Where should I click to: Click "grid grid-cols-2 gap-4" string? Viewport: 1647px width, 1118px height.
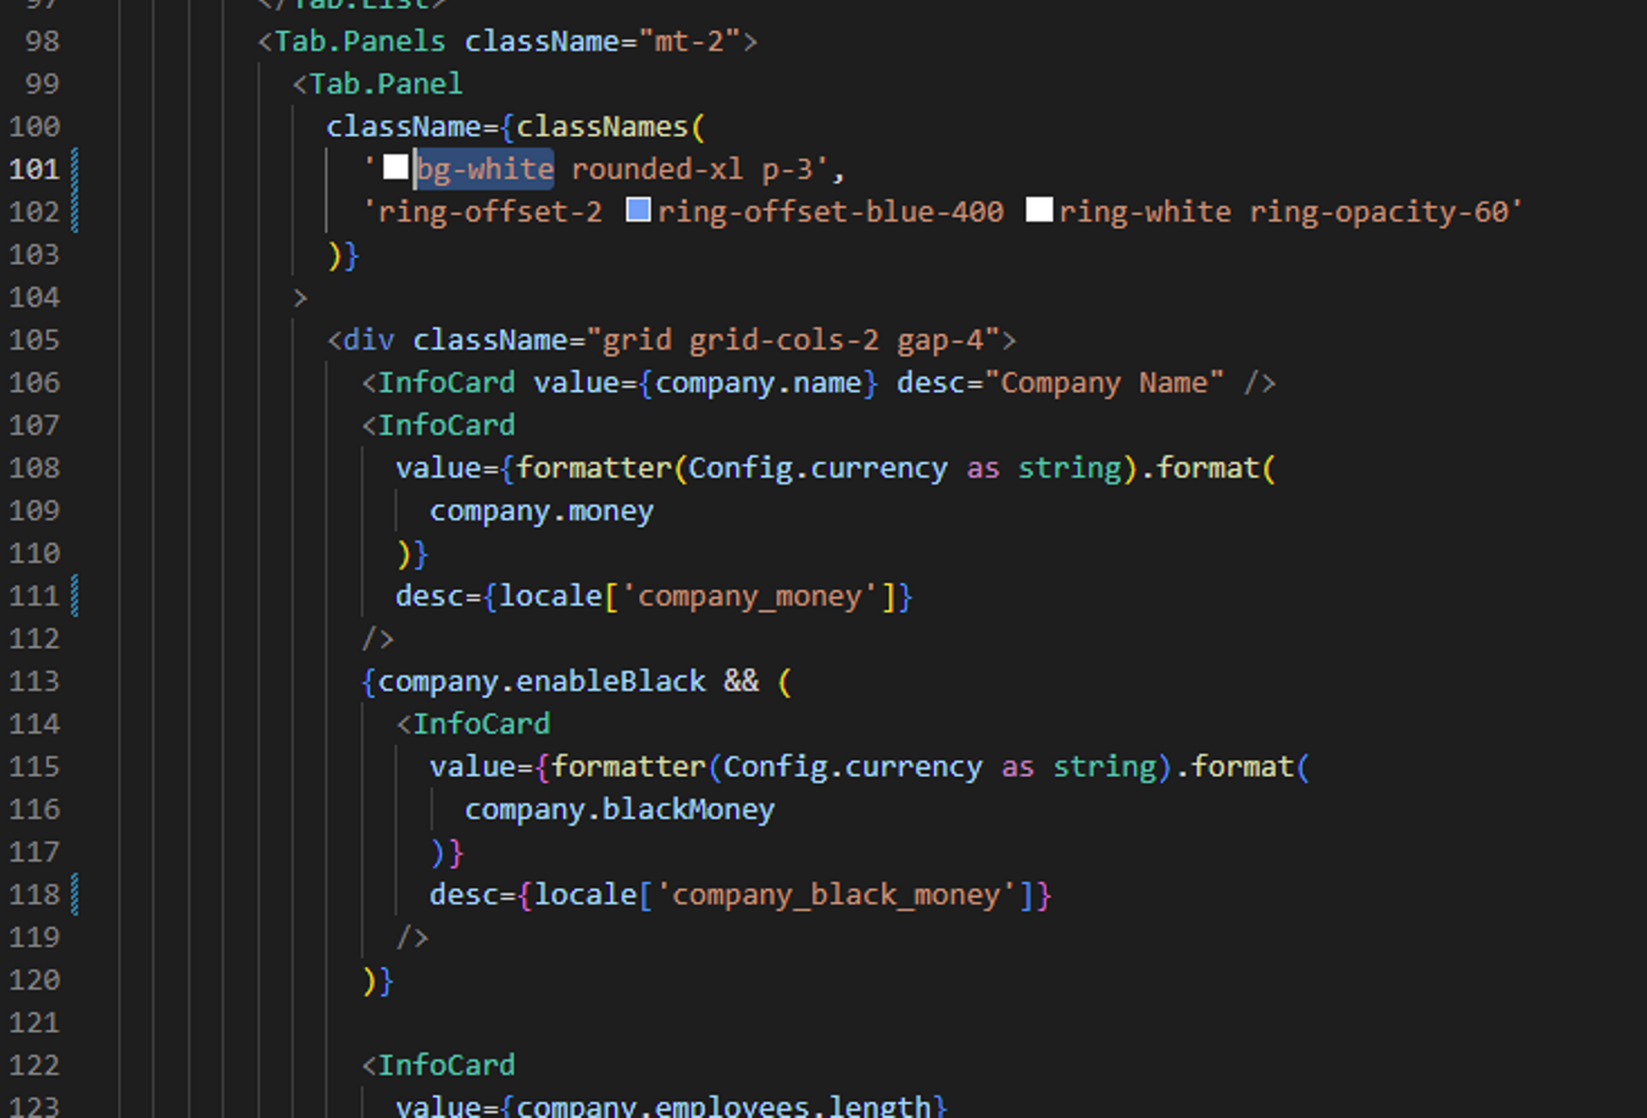(793, 340)
